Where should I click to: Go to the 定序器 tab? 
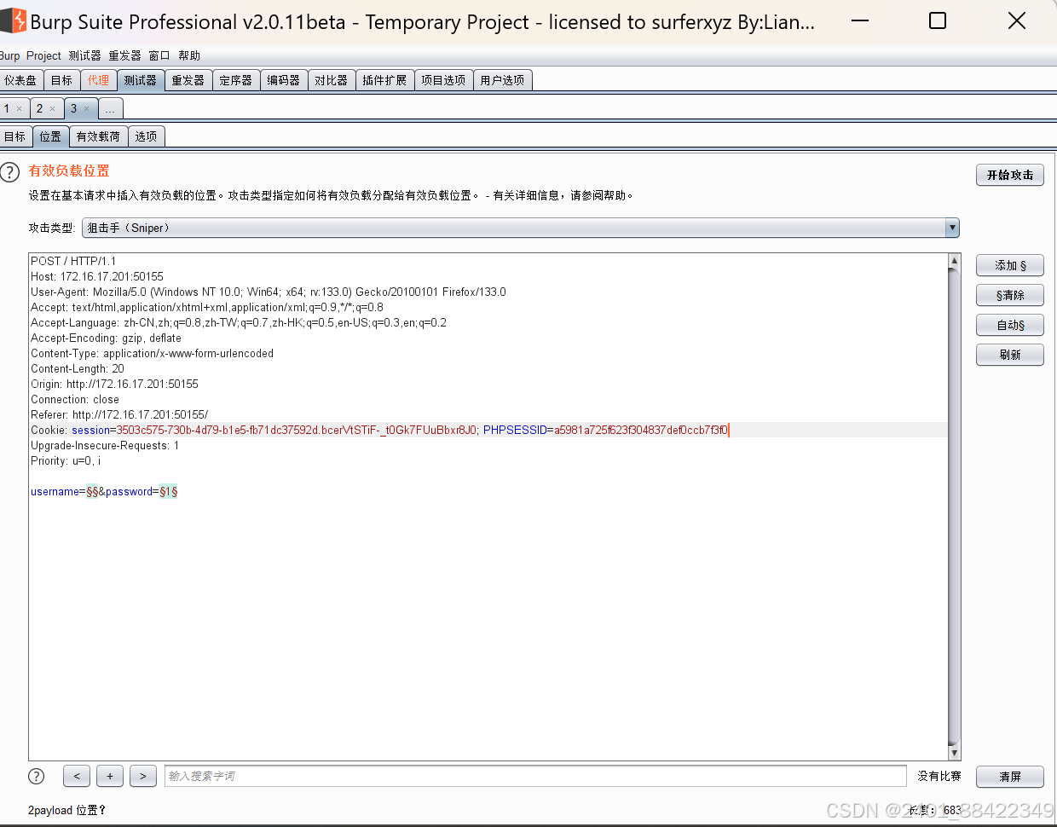(x=235, y=80)
